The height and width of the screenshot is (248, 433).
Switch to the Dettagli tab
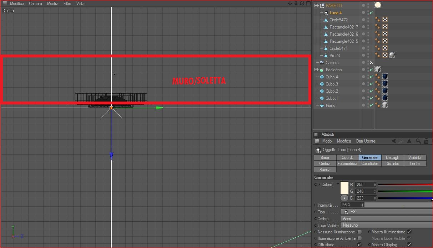(x=392, y=157)
